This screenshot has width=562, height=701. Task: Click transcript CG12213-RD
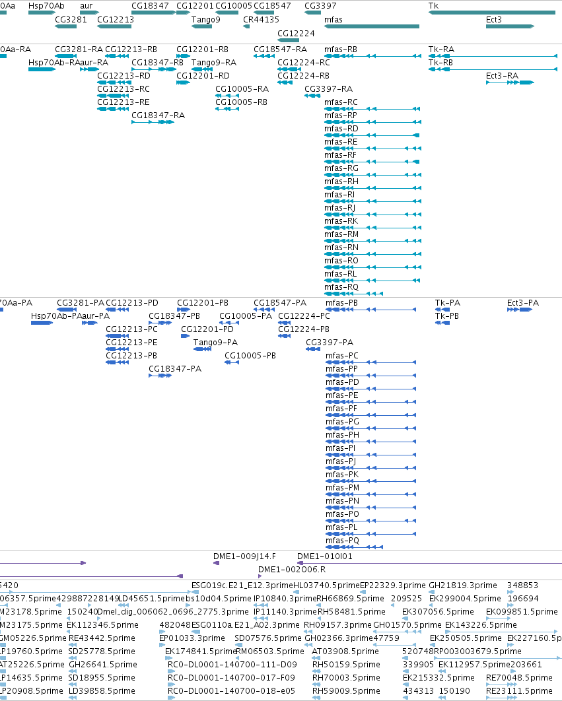pos(123,76)
